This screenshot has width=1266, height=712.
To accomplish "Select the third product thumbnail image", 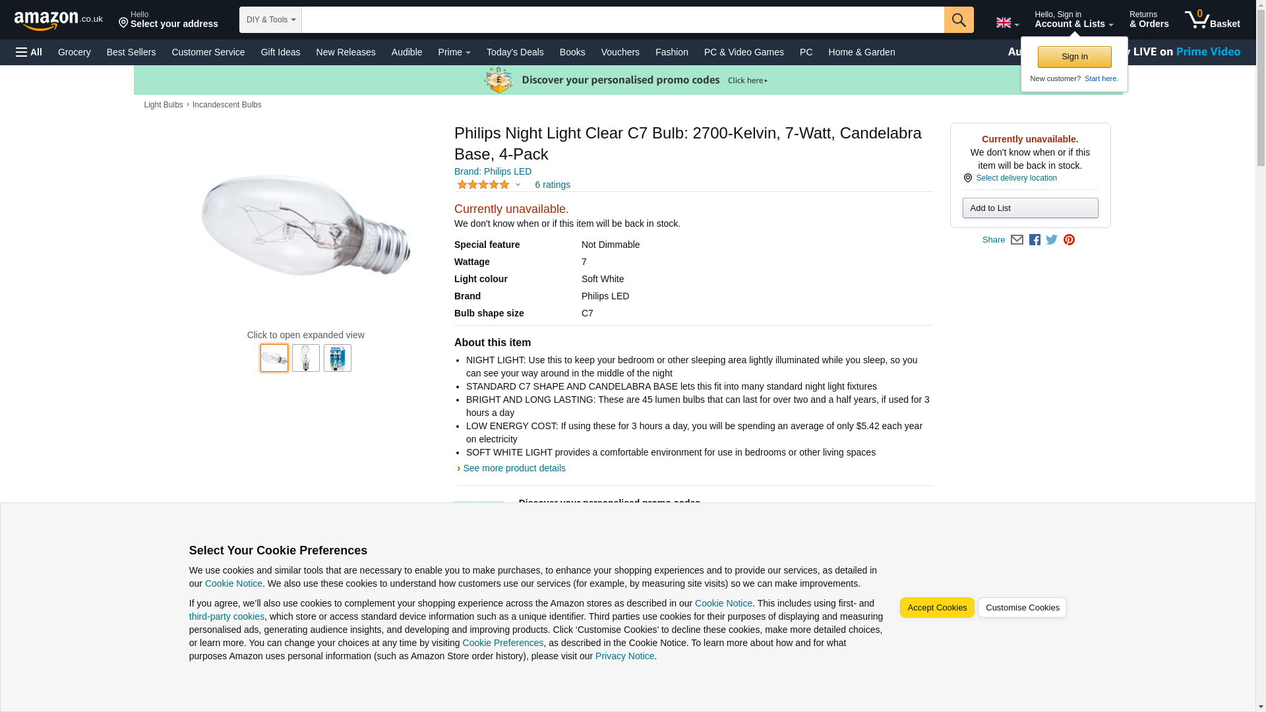I will pos(338,358).
